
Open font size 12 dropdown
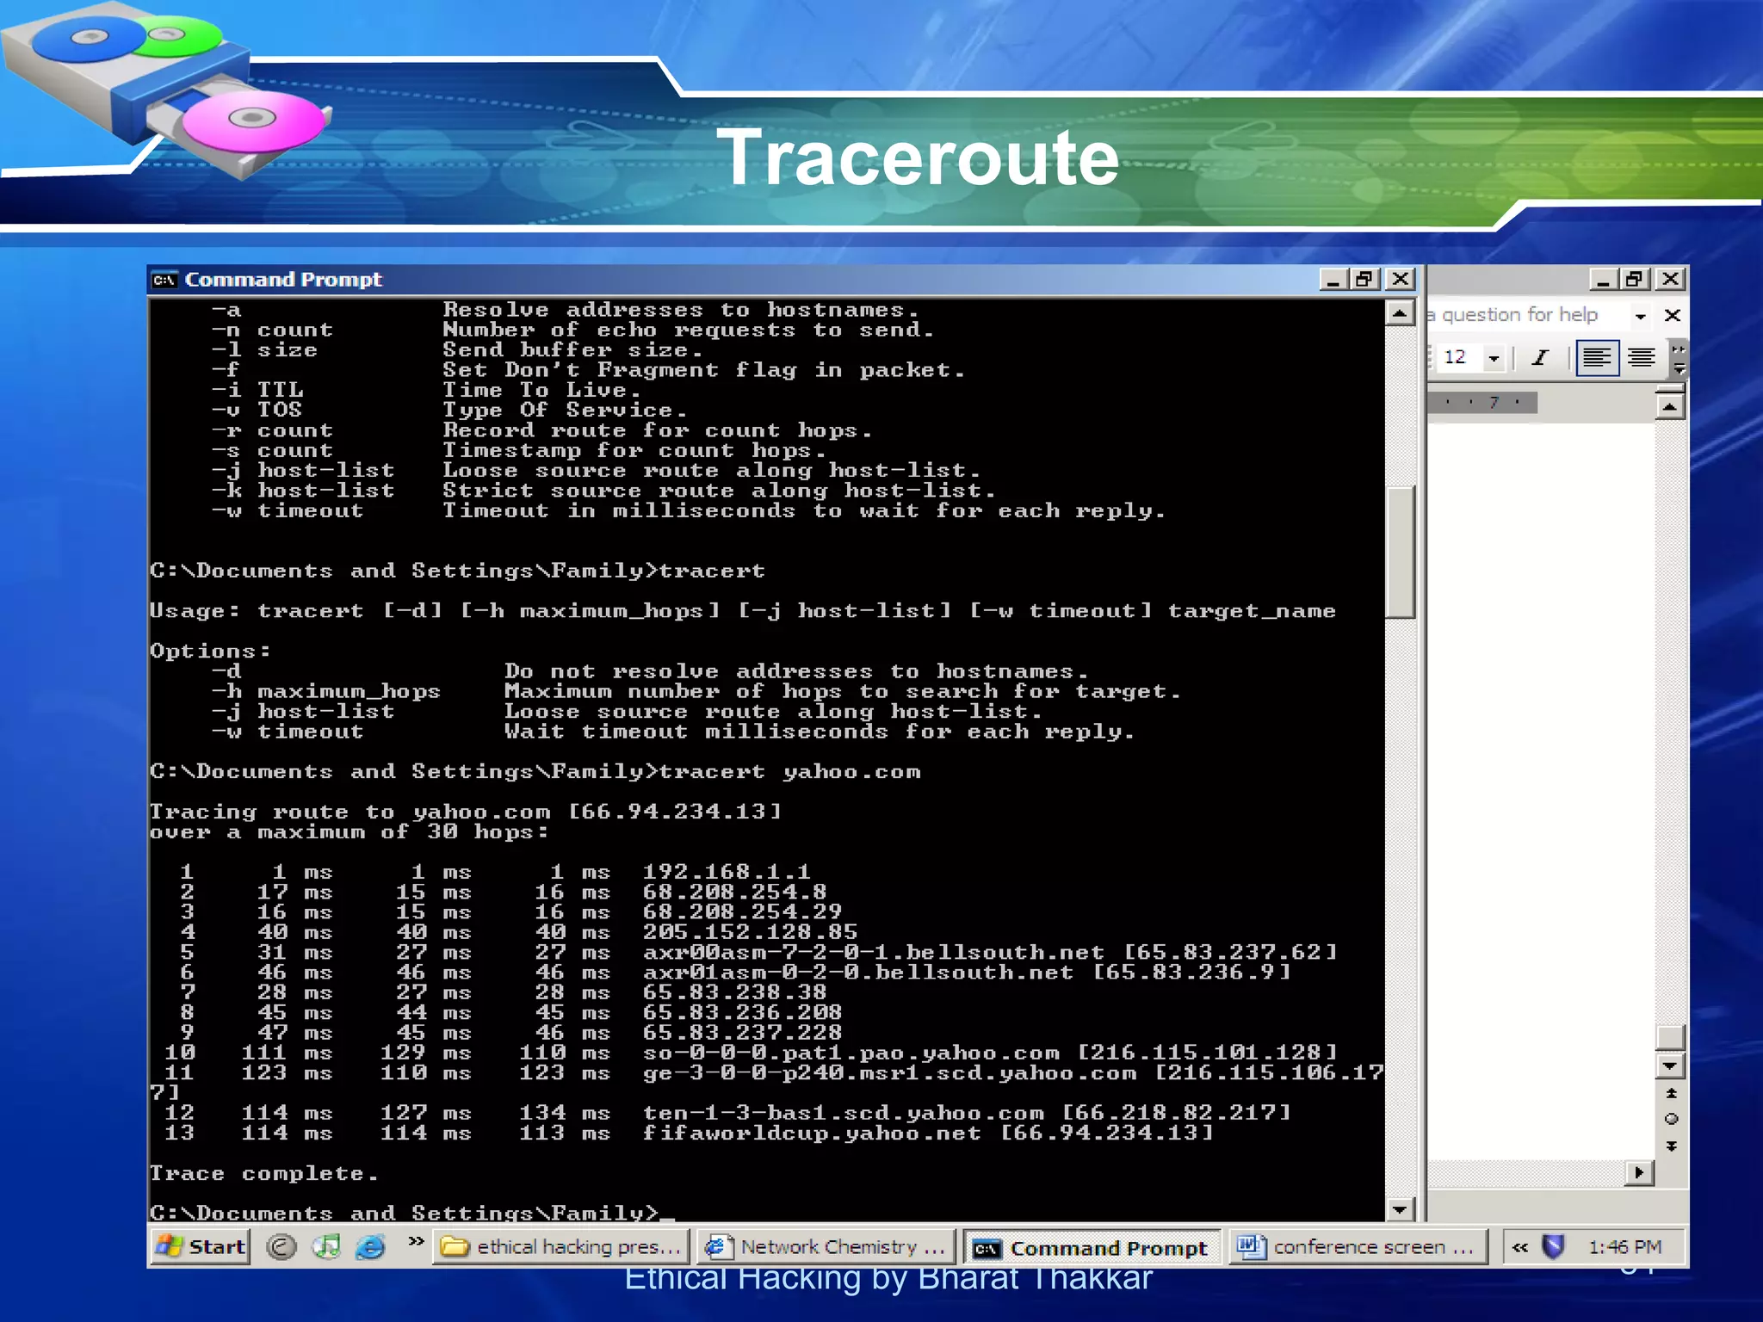[x=1494, y=357]
